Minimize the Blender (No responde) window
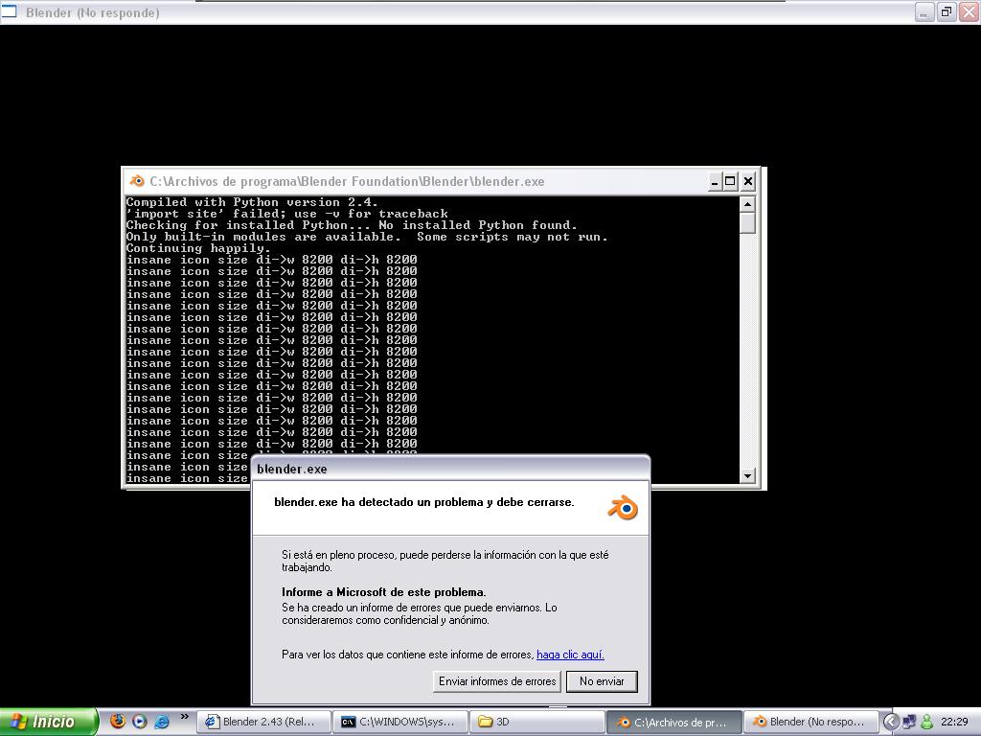Screen dimensions: 981x736 coord(924,11)
